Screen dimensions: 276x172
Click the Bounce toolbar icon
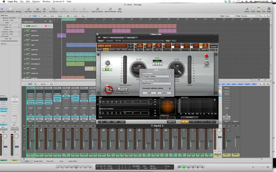pos(247,9)
